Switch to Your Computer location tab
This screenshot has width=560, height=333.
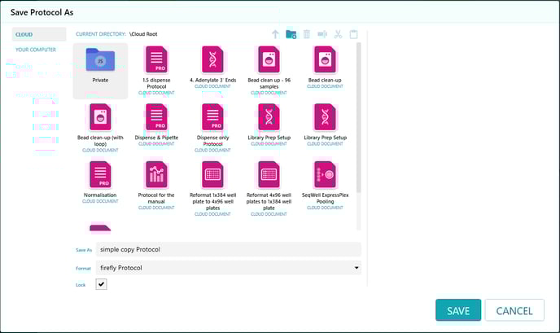(36, 50)
